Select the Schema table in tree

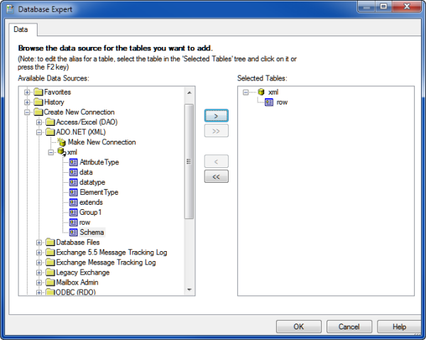[91, 232]
